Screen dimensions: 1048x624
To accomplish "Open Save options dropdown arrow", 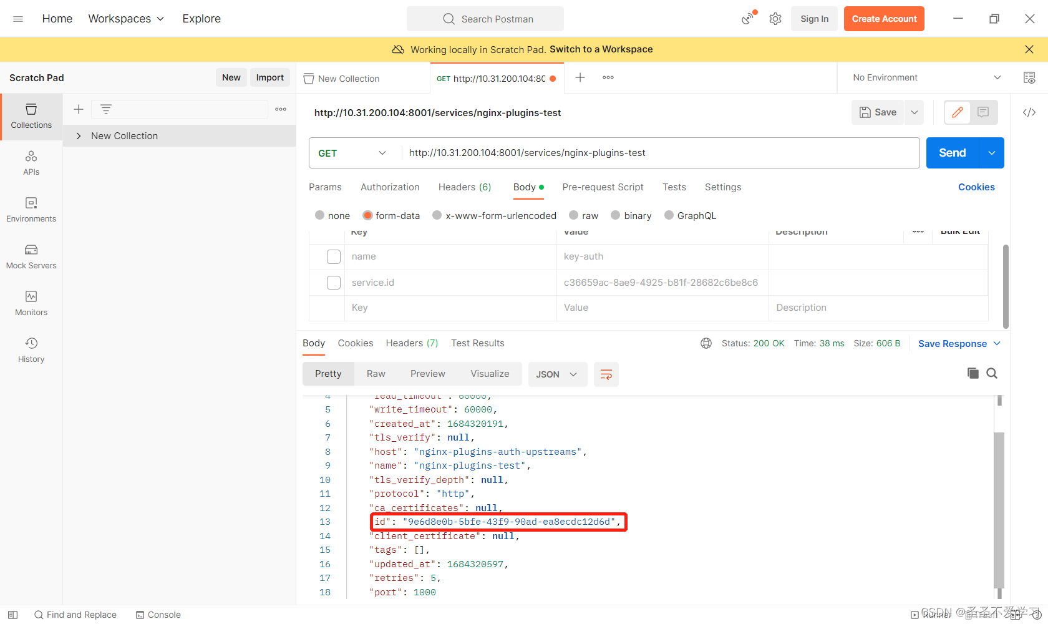I will (915, 112).
